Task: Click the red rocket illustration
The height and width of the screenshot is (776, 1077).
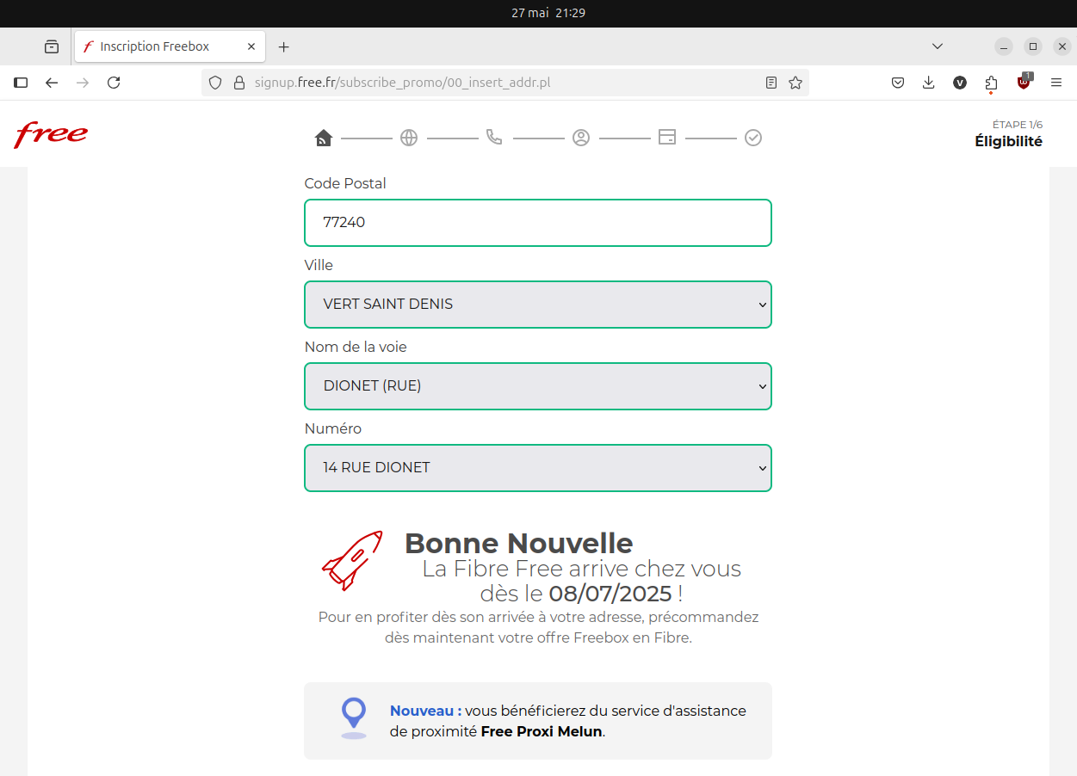Action: pos(352,560)
